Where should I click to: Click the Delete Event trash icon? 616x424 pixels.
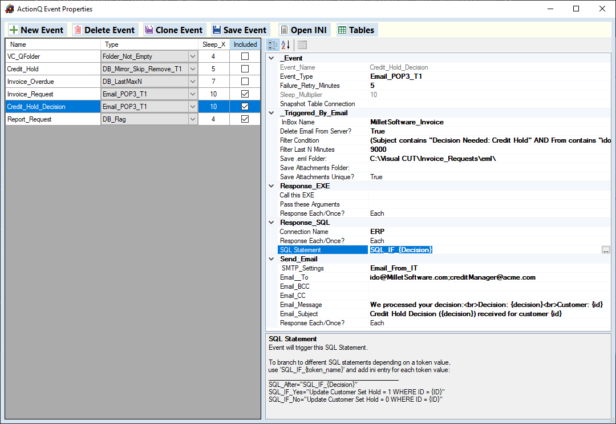tap(78, 30)
